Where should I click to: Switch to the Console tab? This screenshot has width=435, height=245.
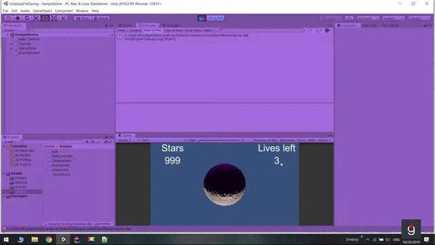pyautogui.click(x=147, y=25)
